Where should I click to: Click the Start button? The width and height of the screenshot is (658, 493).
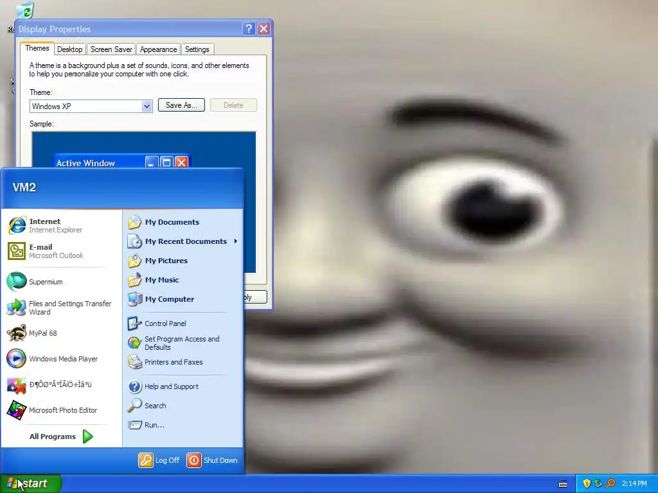(31, 483)
